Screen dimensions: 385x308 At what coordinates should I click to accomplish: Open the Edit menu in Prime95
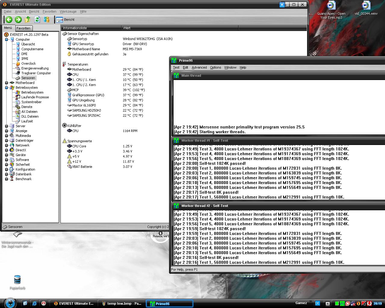pyautogui.click(x=186, y=67)
